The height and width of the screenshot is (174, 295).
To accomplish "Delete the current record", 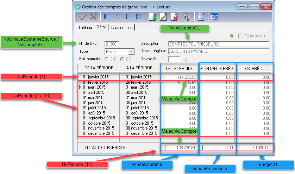I will pos(174,16).
